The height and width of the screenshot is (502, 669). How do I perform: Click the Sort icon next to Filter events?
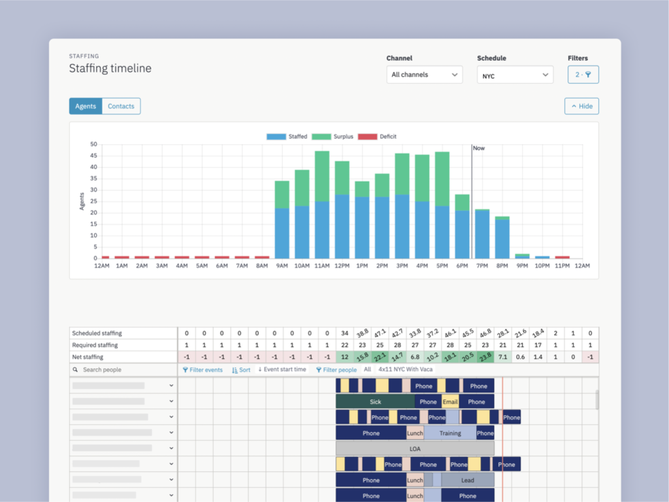(234, 369)
